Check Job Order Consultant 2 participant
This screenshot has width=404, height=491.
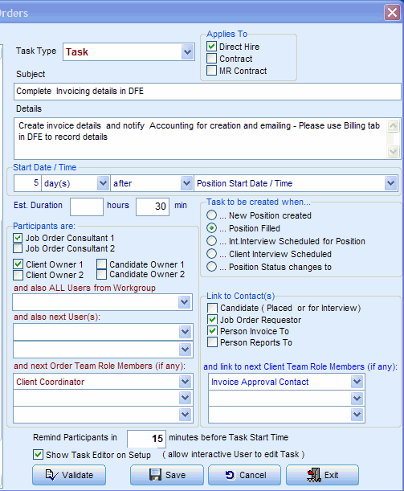tap(18, 248)
